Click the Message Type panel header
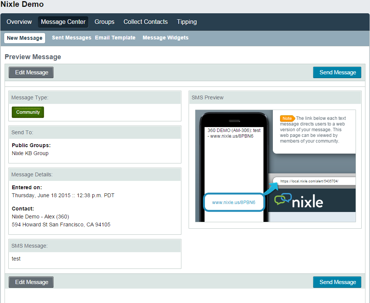 (95, 97)
